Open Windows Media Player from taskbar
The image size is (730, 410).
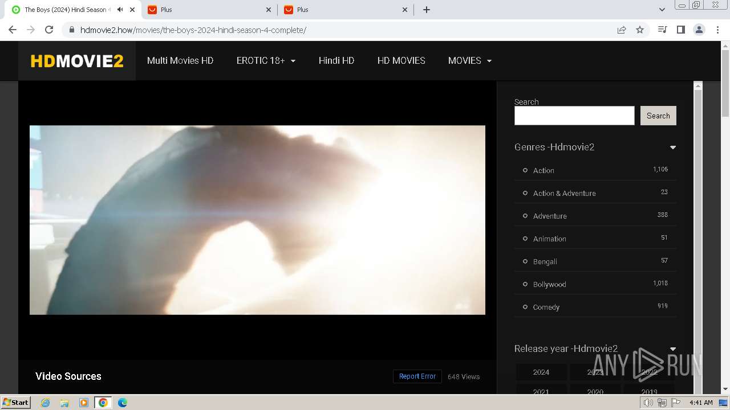click(84, 403)
